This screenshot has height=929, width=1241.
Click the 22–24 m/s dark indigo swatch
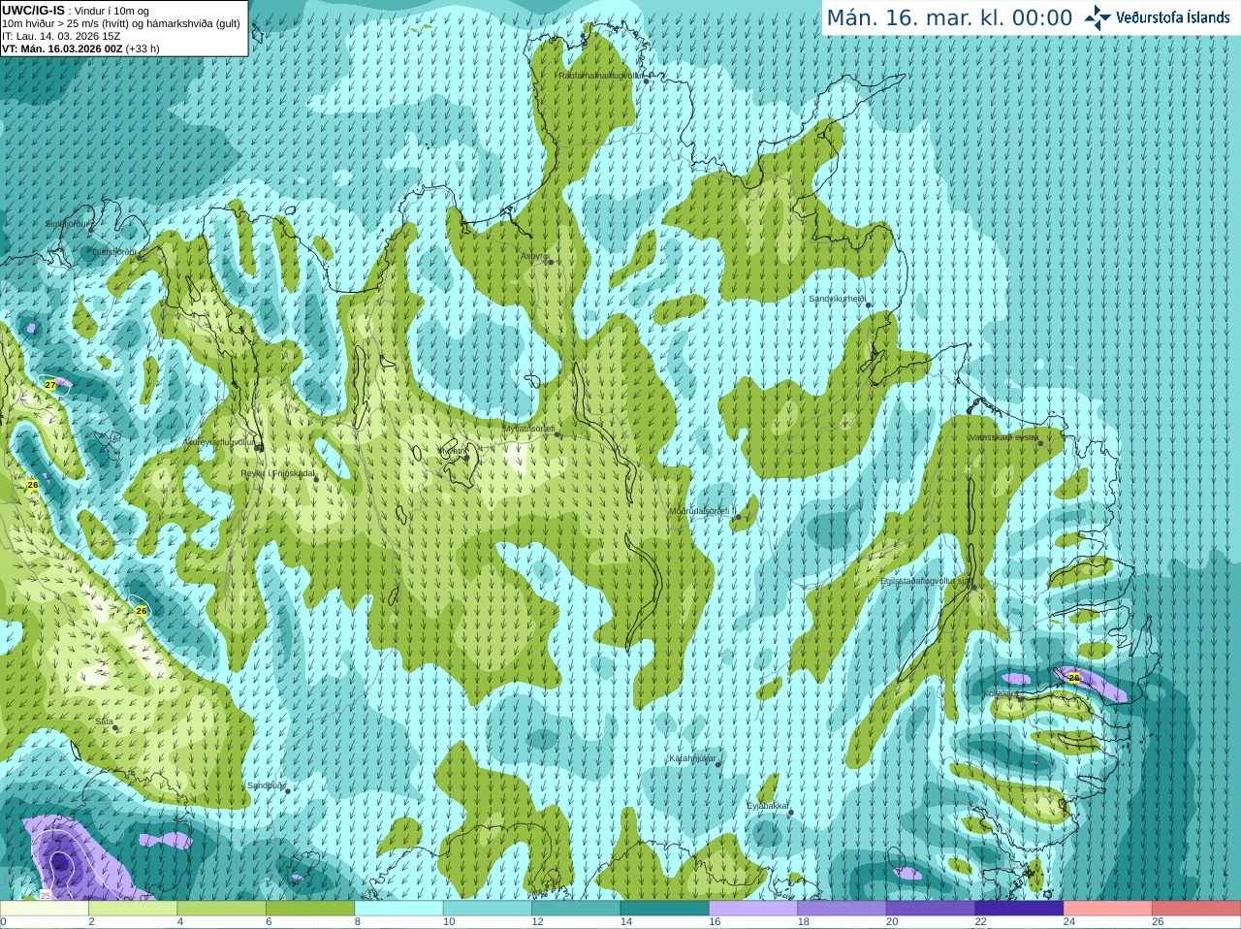point(1020,909)
